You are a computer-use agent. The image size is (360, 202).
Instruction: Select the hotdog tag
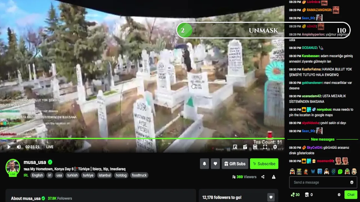point(121,175)
